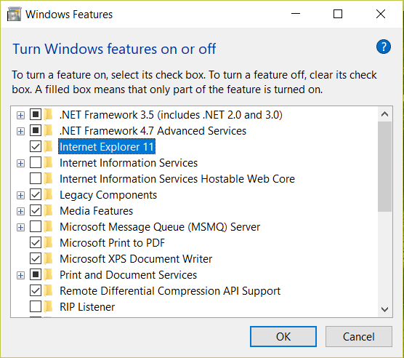Enable Internet Information Services Hostable Web Core checkbox
The width and height of the screenshot is (404, 358).
(x=36, y=178)
